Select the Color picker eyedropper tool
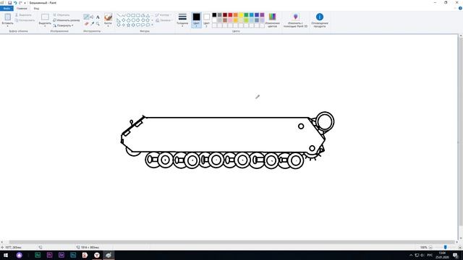This screenshot has height=260, width=463. pyautogui.click(x=92, y=24)
